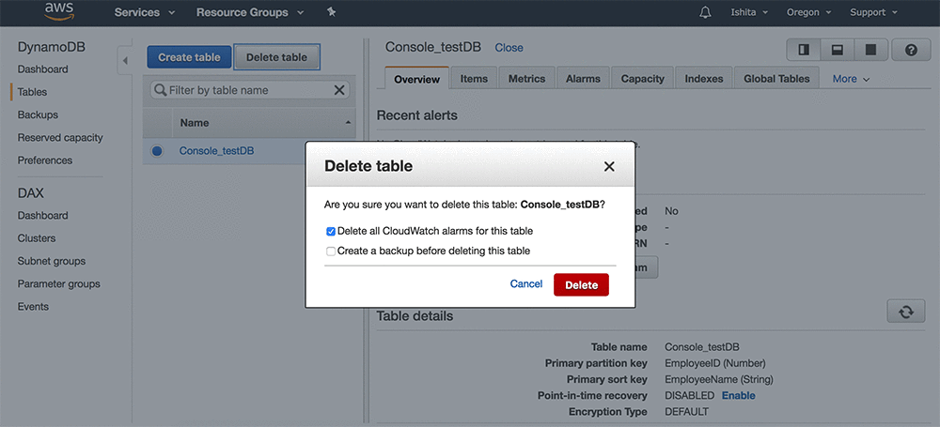Go to DynamoDB Dashboard
The image size is (940, 427).
click(42, 69)
